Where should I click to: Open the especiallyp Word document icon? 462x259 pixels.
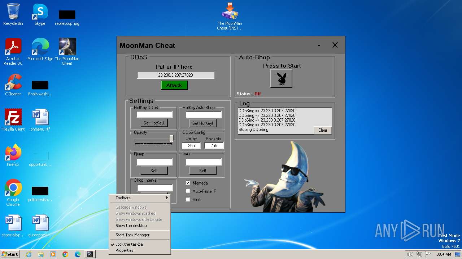point(13,226)
